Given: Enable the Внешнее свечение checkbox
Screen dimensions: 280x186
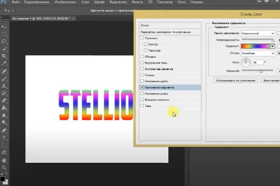Looking at the screenshot, I should point(142,99).
